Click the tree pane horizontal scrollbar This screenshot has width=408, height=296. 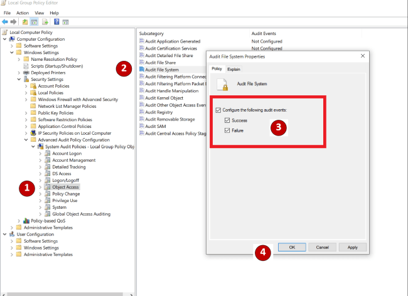click(x=65, y=294)
